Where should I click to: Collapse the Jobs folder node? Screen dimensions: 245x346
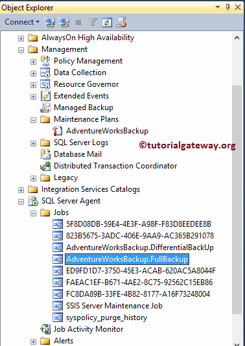[33, 214]
